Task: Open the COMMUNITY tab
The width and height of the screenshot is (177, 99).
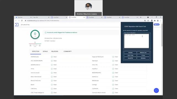Action: 67,51
